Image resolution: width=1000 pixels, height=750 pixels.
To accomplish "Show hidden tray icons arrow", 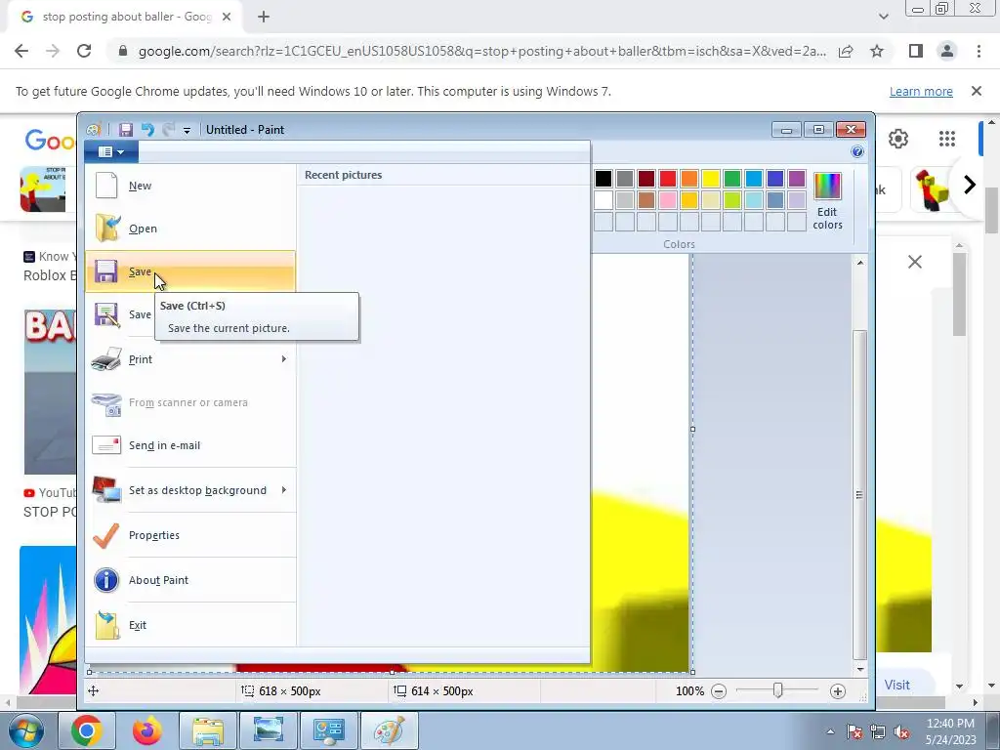I will [x=830, y=731].
